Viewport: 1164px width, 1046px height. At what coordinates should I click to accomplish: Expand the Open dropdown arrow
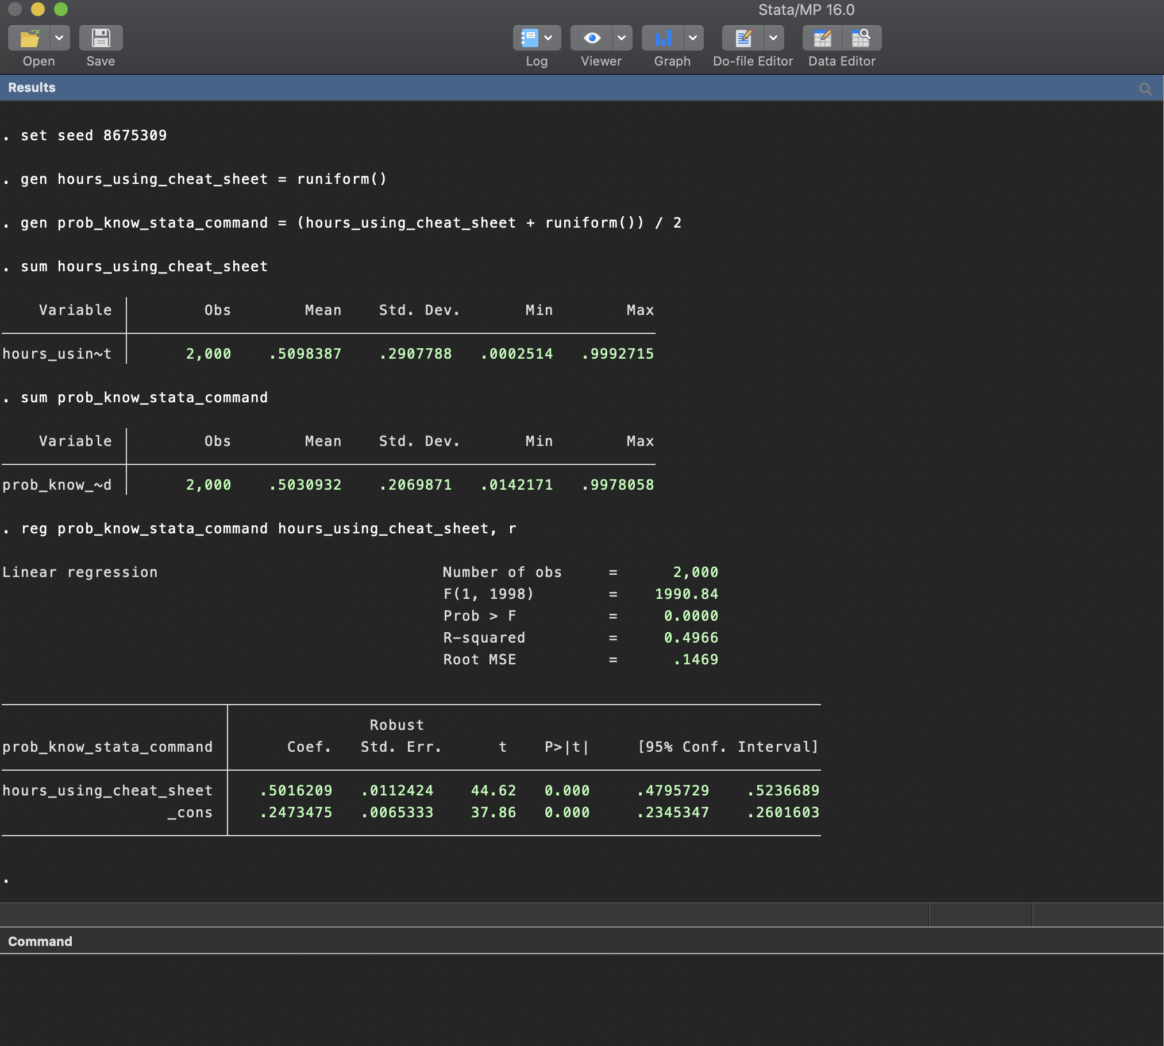(59, 39)
